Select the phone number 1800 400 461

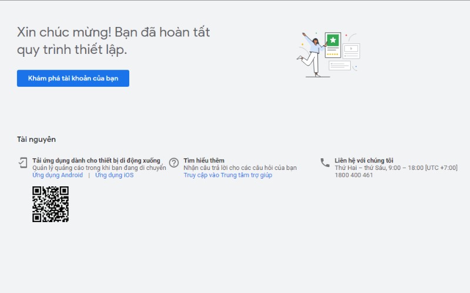(x=354, y=175)
